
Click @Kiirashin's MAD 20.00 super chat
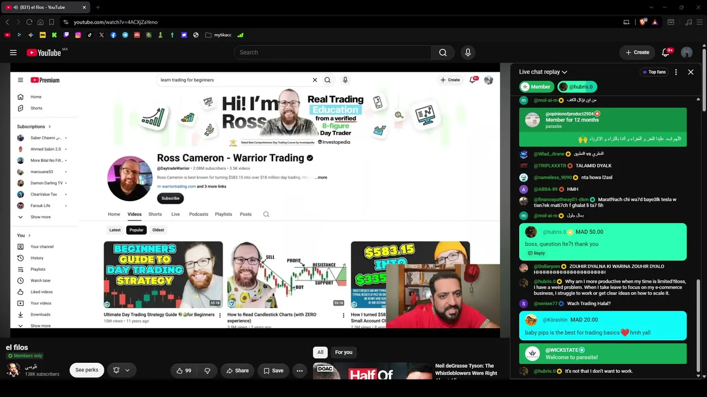point(603,325)
